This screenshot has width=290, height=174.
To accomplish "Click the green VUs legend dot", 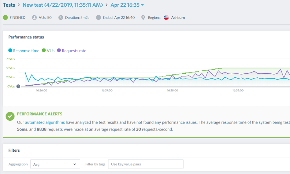I will 44,50.
